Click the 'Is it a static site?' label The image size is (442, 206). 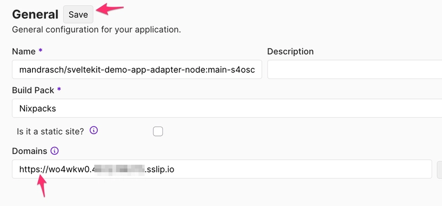point(50,131)
